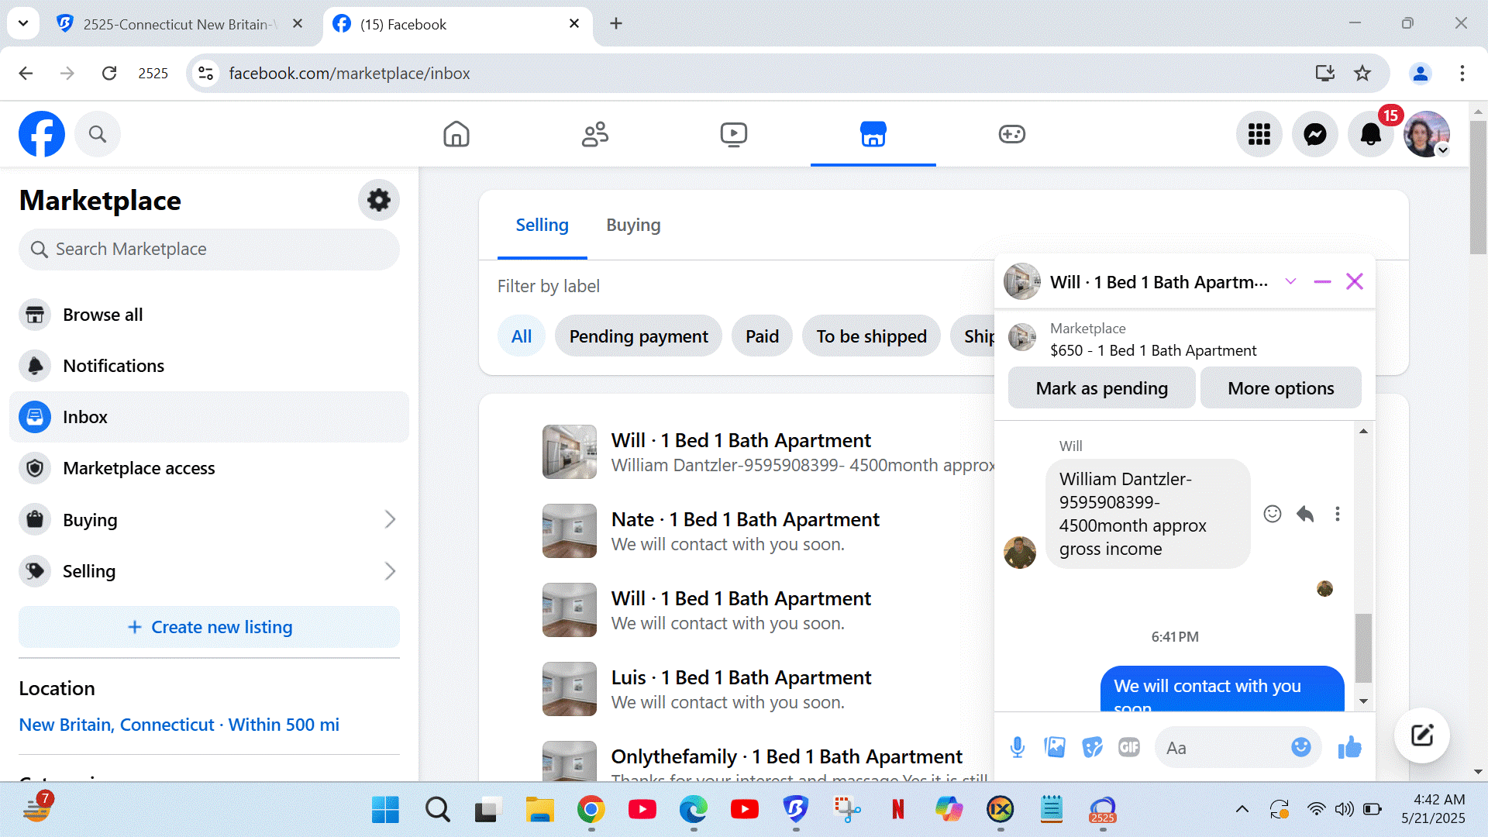Click the voice clip microphone icon
This screenshot has height=837, width=1488.
click(1018, 747)
